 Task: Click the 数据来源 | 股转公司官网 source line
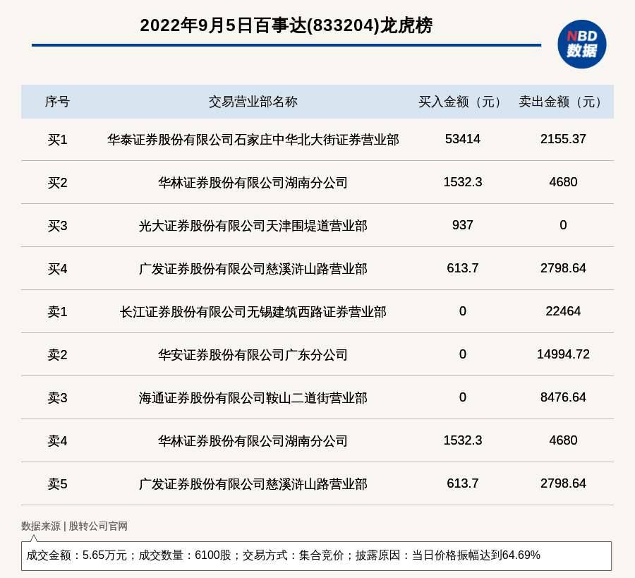[74, 526]
